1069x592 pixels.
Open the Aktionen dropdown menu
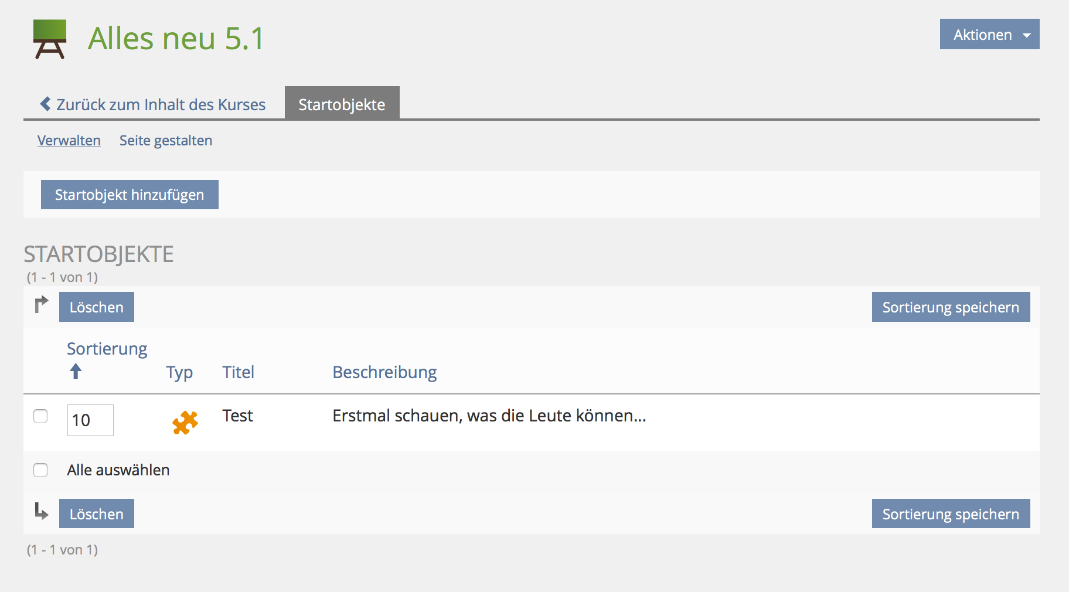coord(989,35)
